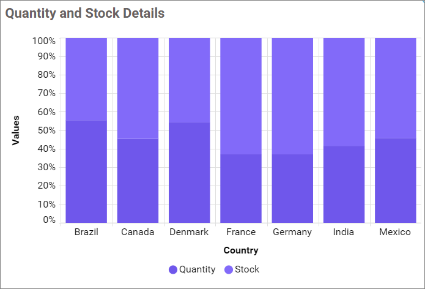Click the Country axis title
This screenshot has height=289, width=425.
(241, 250)
